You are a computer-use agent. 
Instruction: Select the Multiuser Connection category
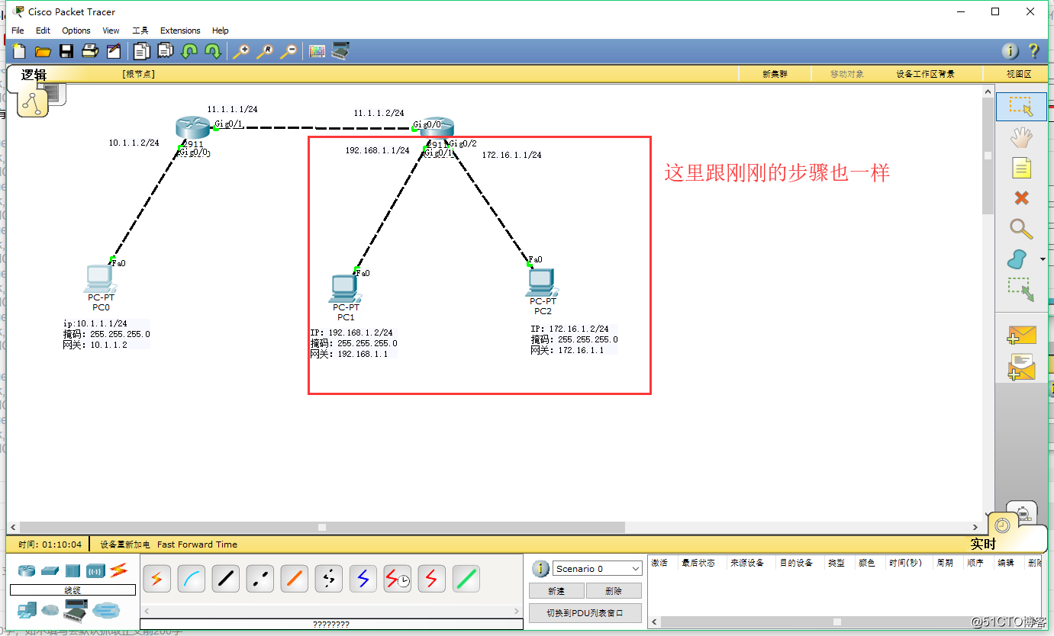107,610
